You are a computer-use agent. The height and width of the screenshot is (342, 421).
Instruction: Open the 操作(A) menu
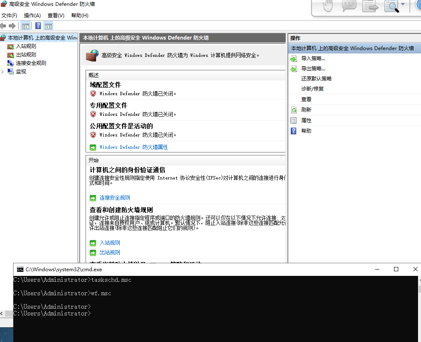(x=32, y=16)
